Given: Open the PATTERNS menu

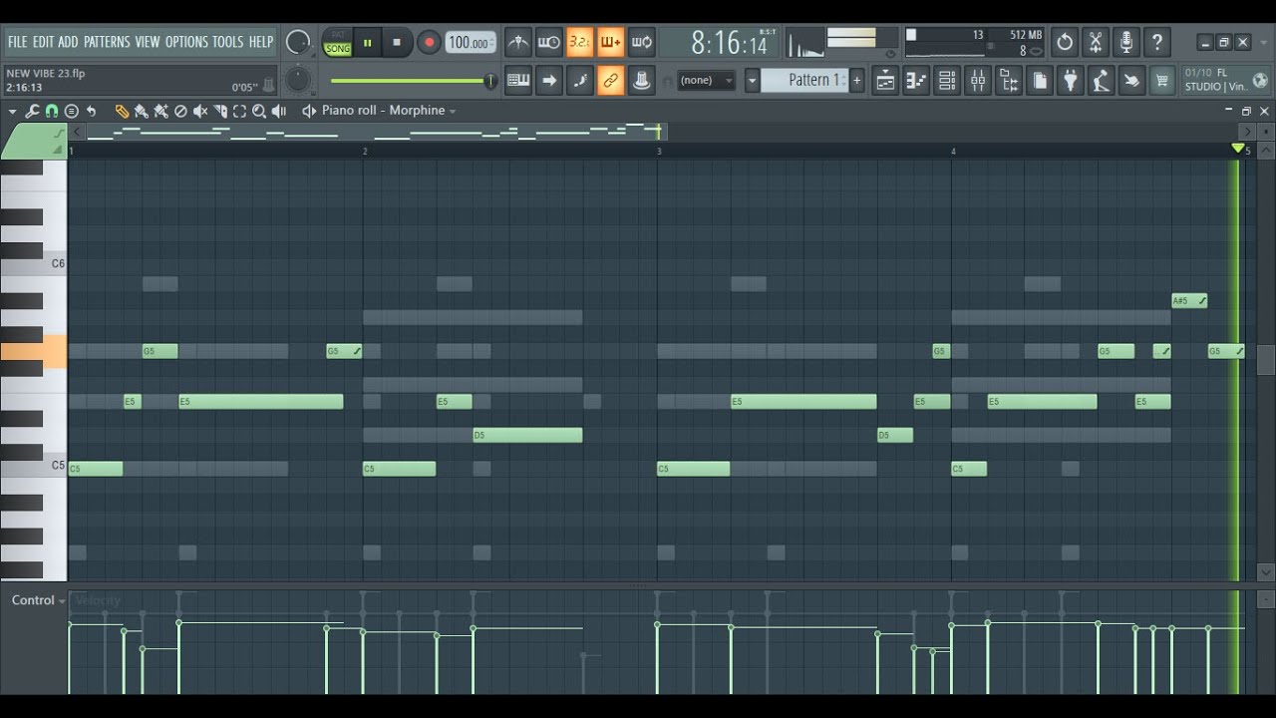Looking at the screenshot, I should pos(107,42).
